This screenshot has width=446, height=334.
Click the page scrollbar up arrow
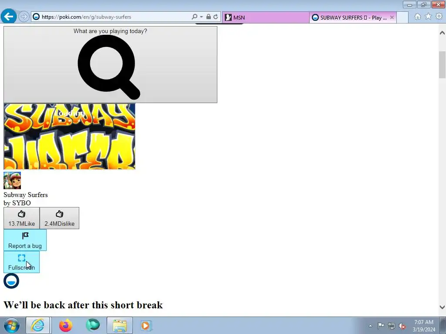[442, 33]
